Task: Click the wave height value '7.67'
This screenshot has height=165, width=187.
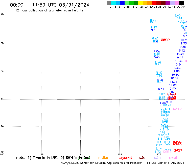Action: coord(181,21)
